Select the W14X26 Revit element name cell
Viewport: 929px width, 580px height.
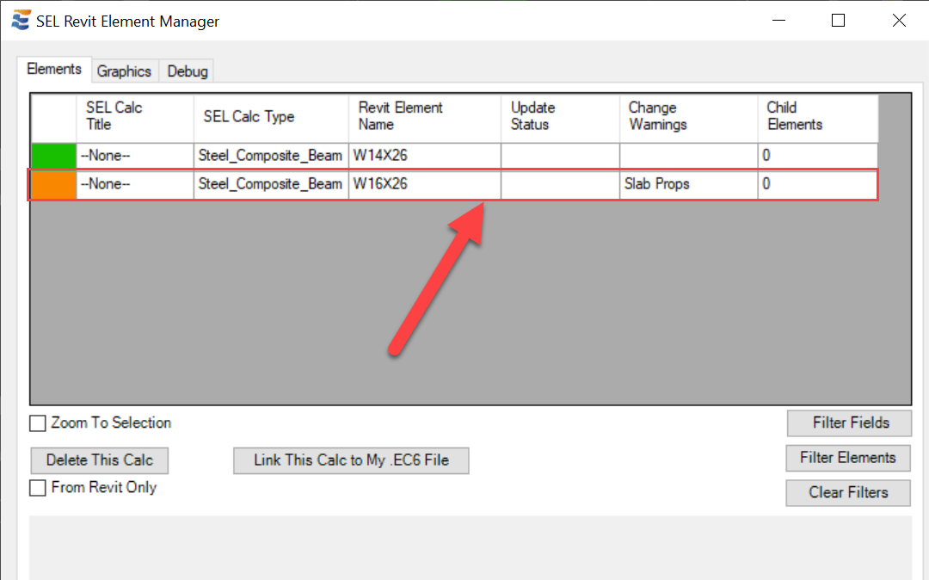424,156
